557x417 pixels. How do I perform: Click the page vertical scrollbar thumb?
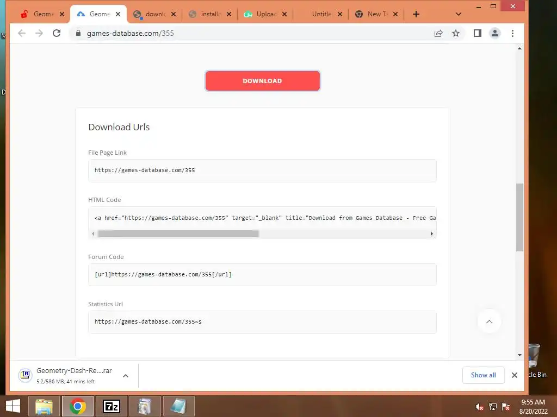[x=519, y=217]
